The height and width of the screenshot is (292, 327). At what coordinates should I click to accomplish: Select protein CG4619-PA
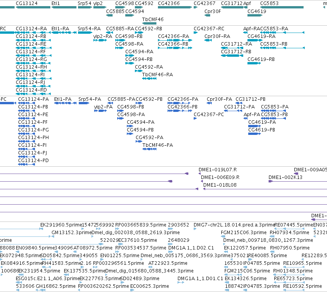262,122
